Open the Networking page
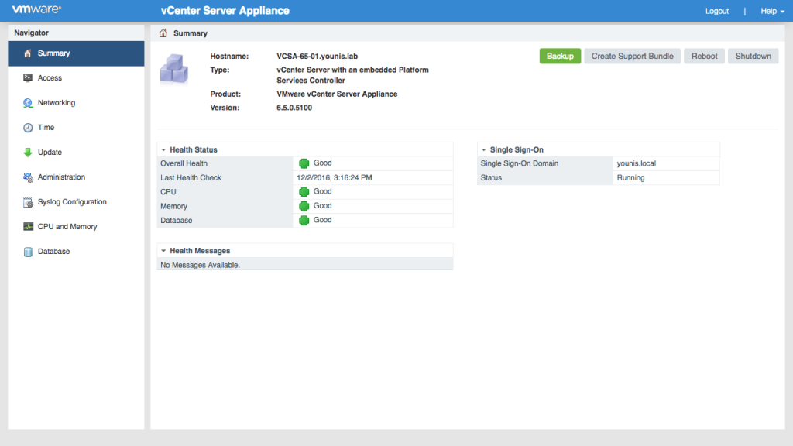Screen dimensions: 793x446 (76, 103)
